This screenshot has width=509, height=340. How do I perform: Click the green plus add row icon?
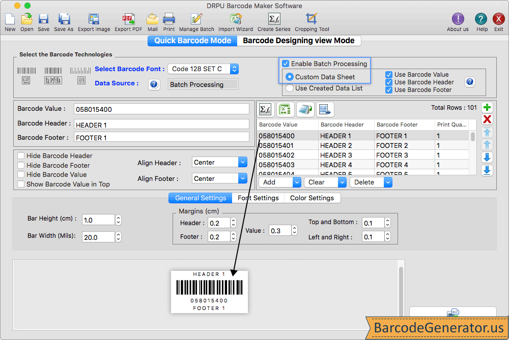[487, 107]
